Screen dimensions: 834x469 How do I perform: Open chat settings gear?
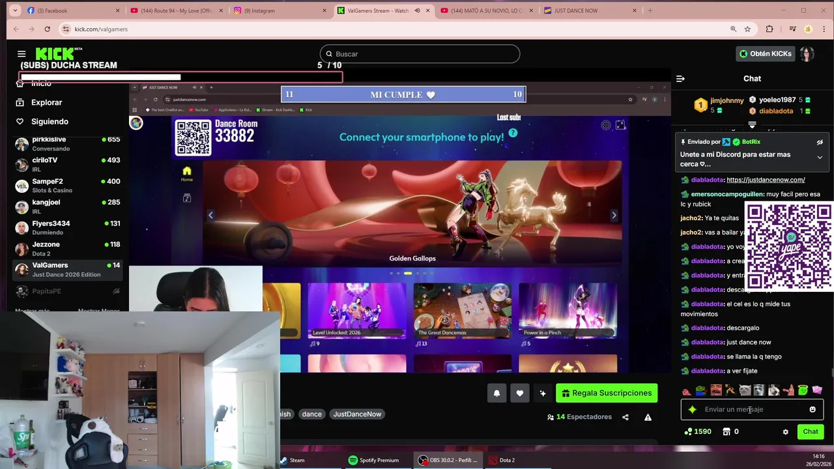pyautogui.click(x=785, y=432)
